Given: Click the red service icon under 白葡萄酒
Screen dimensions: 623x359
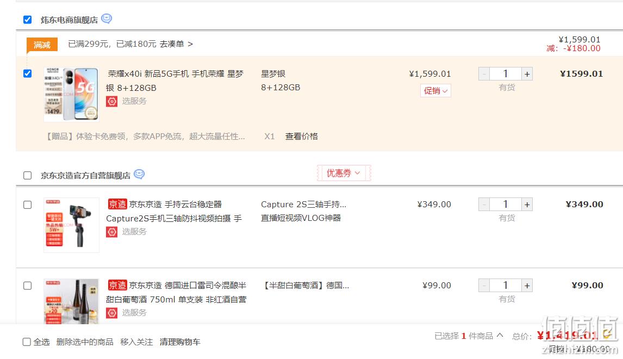Looking at the screenshot, I should coord(112,313).
